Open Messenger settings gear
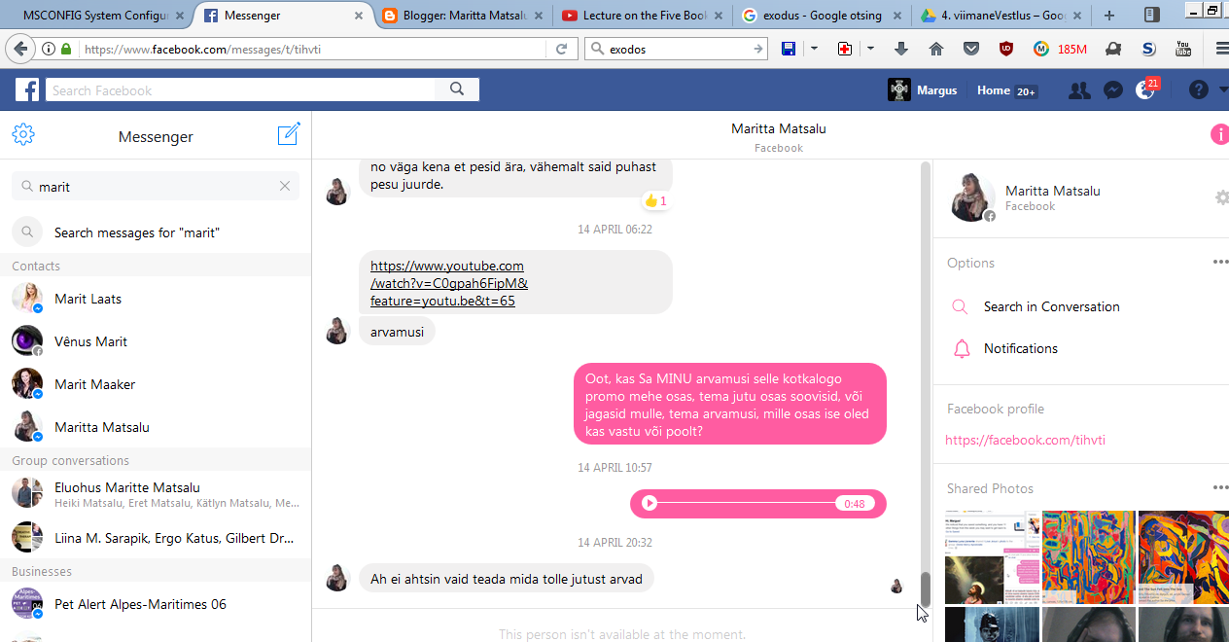1229x642 pixels. 23,135
